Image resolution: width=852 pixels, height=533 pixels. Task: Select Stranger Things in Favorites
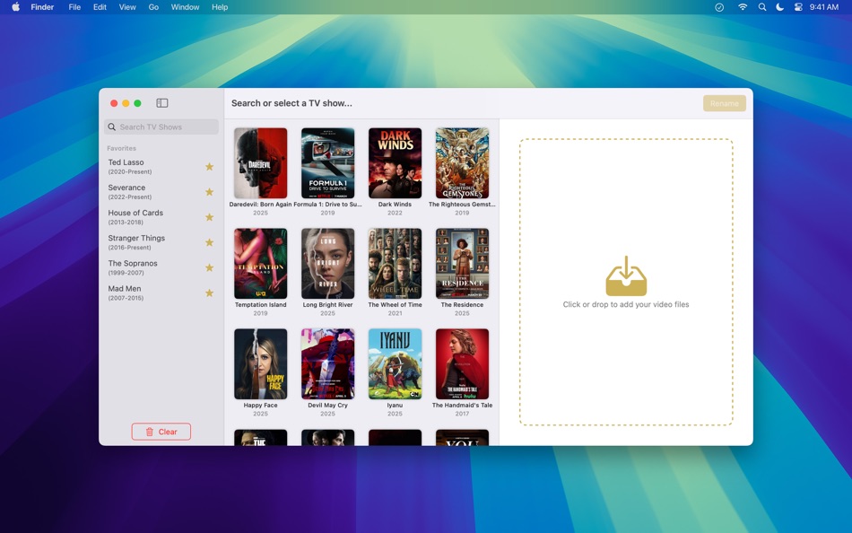[161, 242]
